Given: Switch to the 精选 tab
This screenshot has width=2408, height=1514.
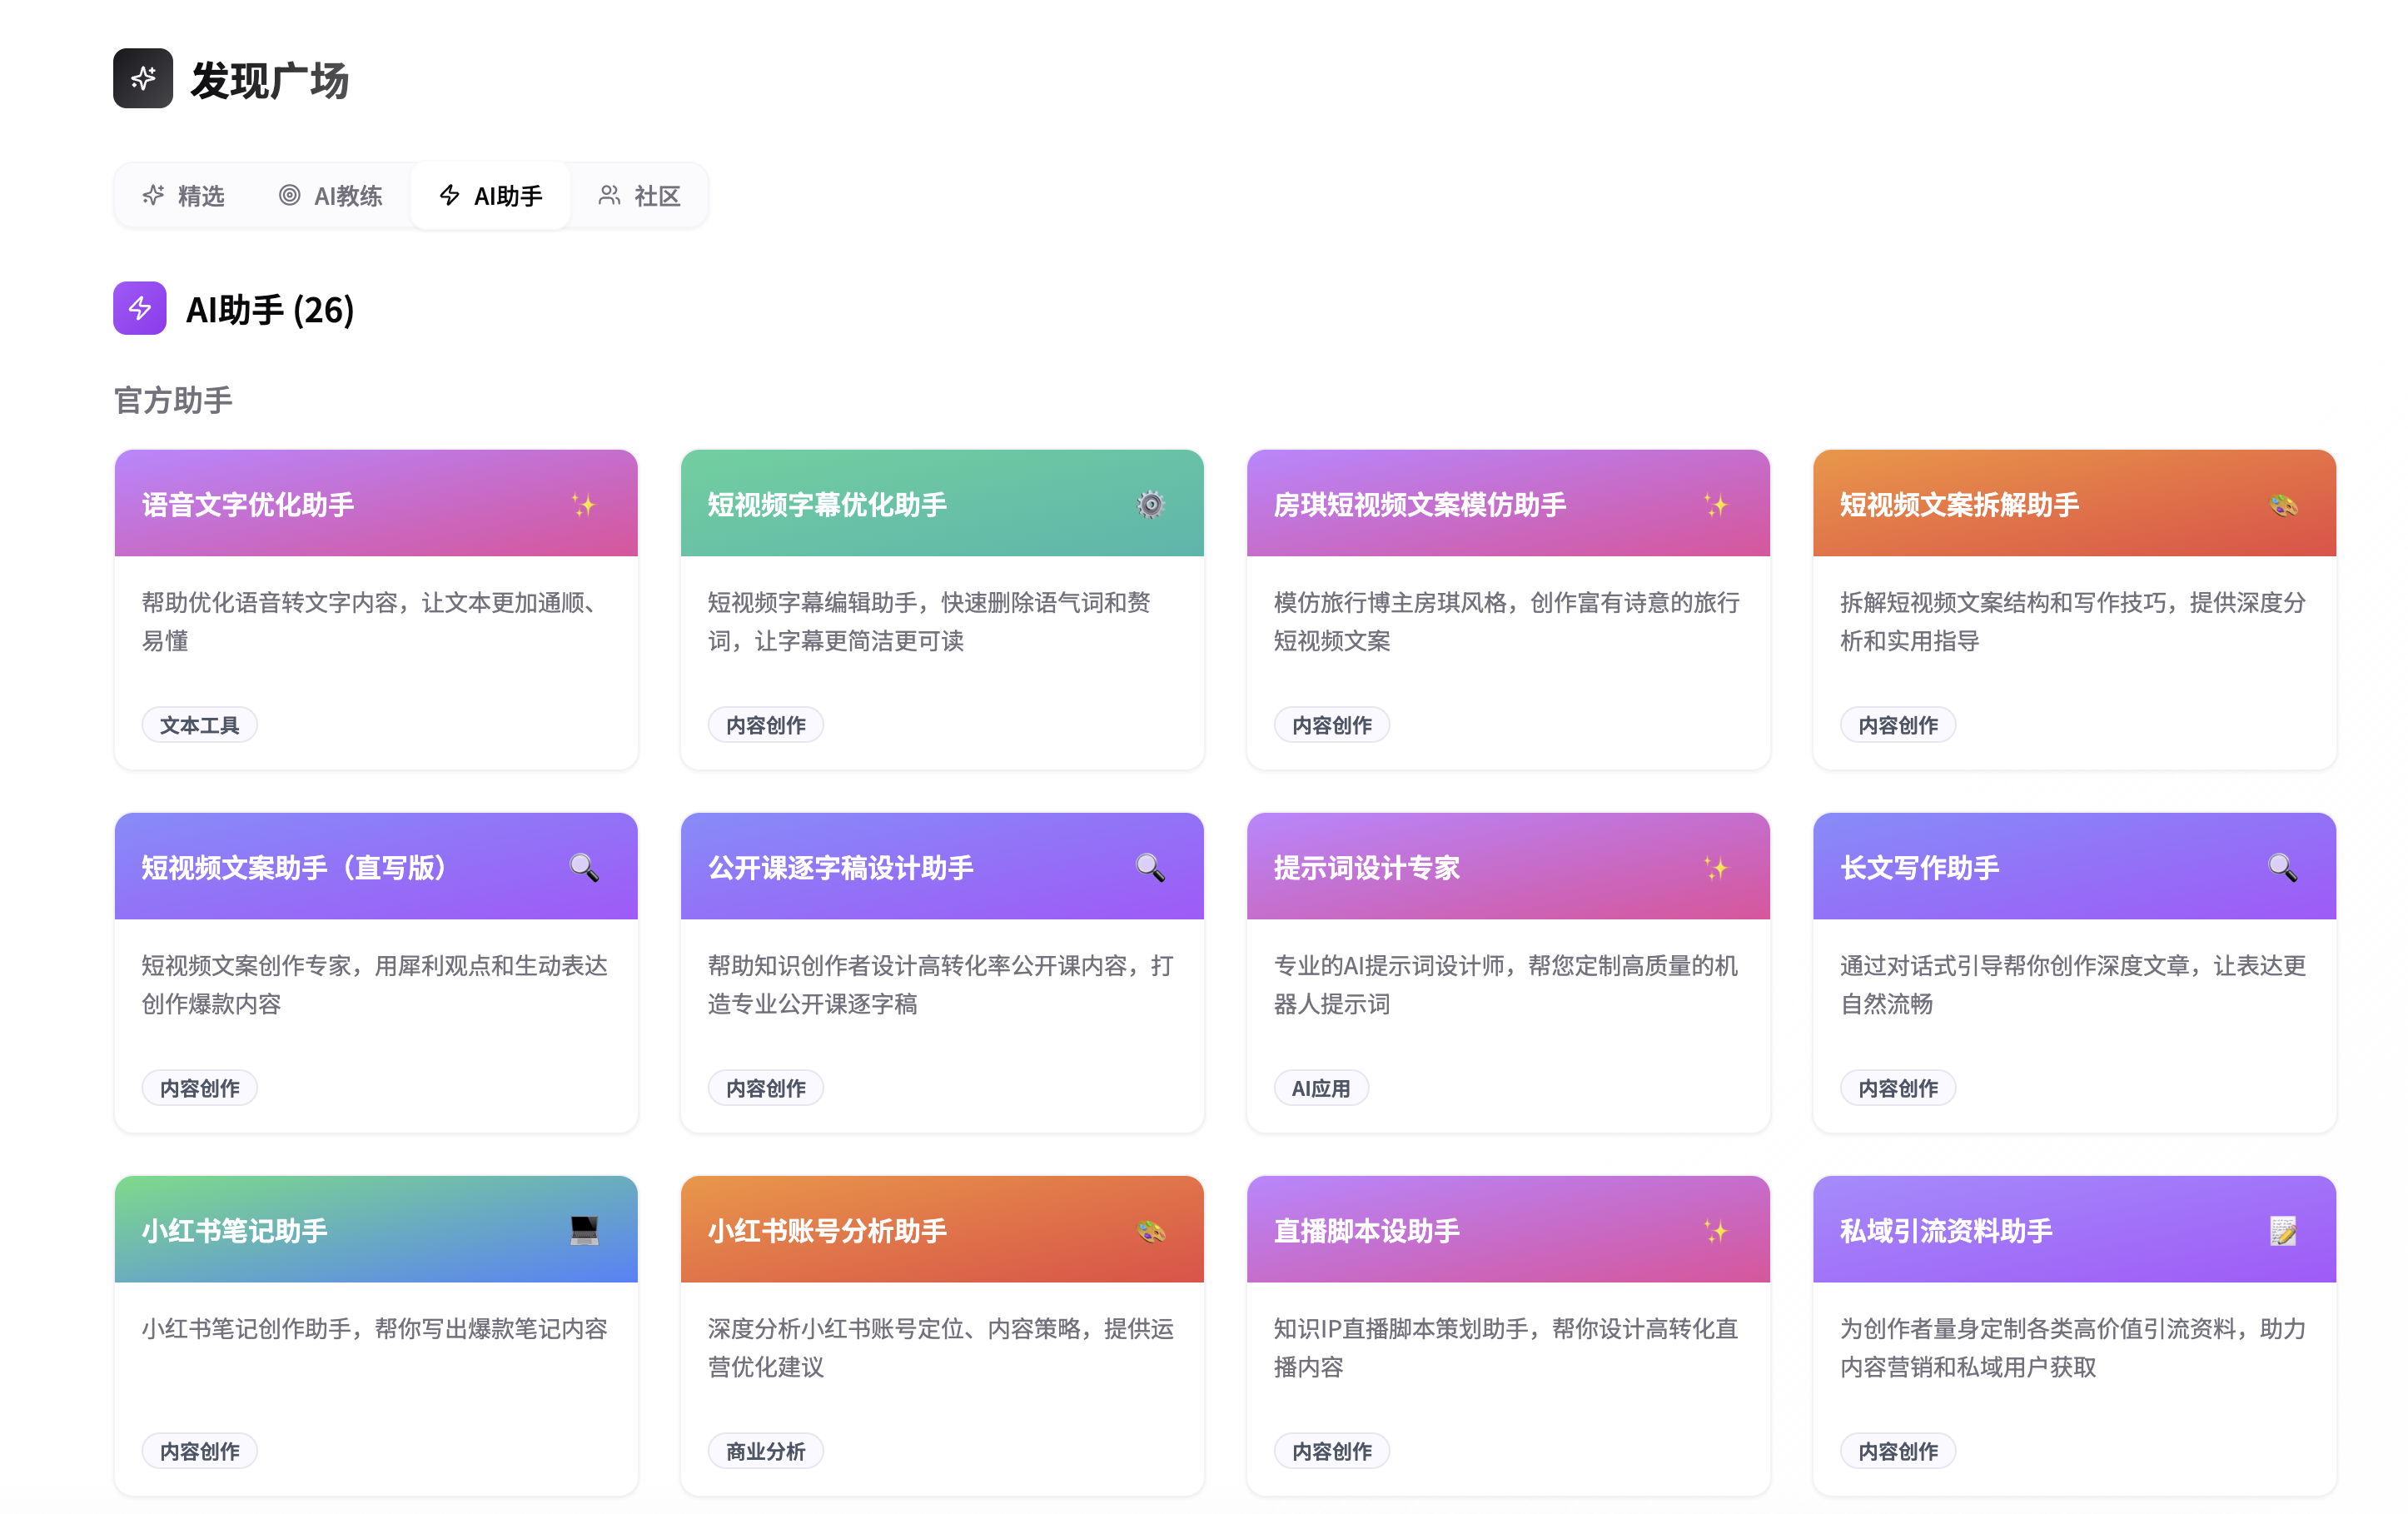Looking at the screenshot, I should pos(184,196).
